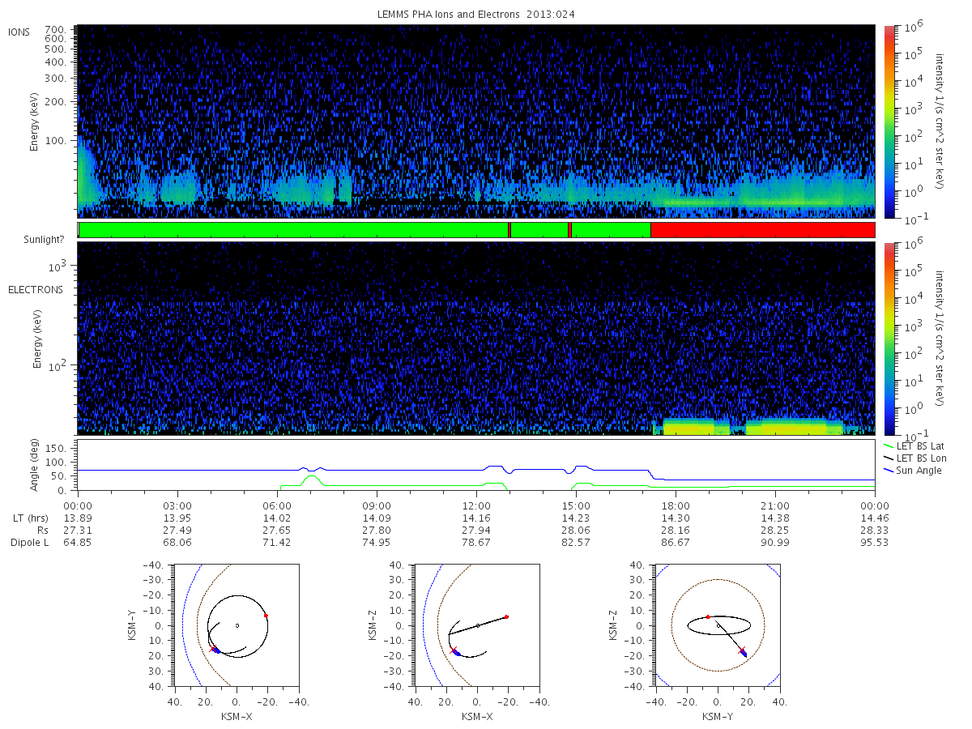Click the red X marker in KSM-X/KSM-Z plot
Image resolution: width=972 pixels, height=729 pixels.
pyautogui.click(x=454, y=650)
